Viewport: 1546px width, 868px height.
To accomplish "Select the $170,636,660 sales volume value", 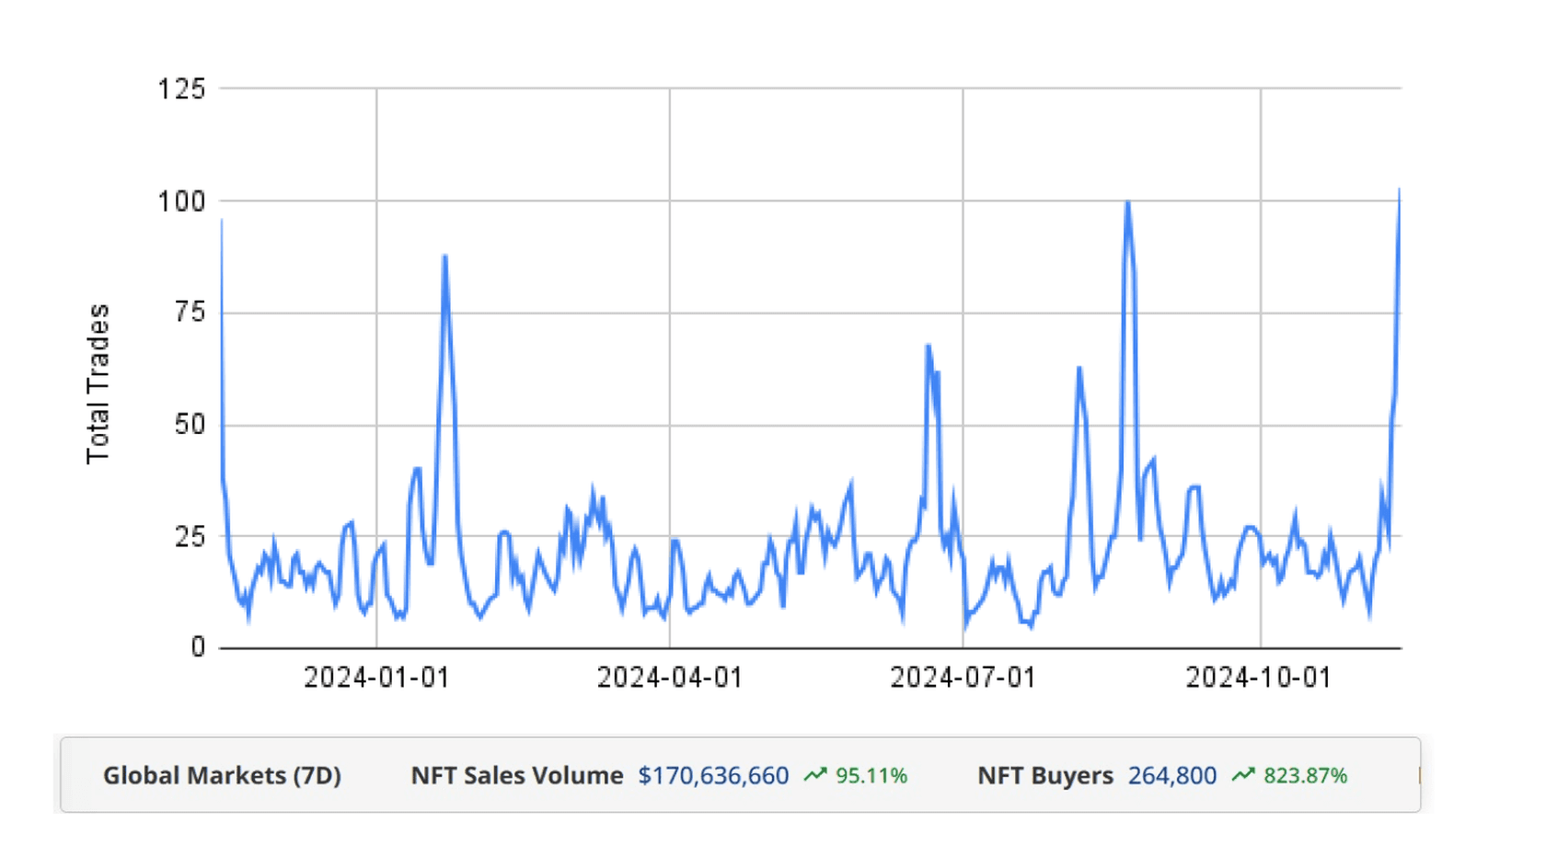I will pos(713,775).
